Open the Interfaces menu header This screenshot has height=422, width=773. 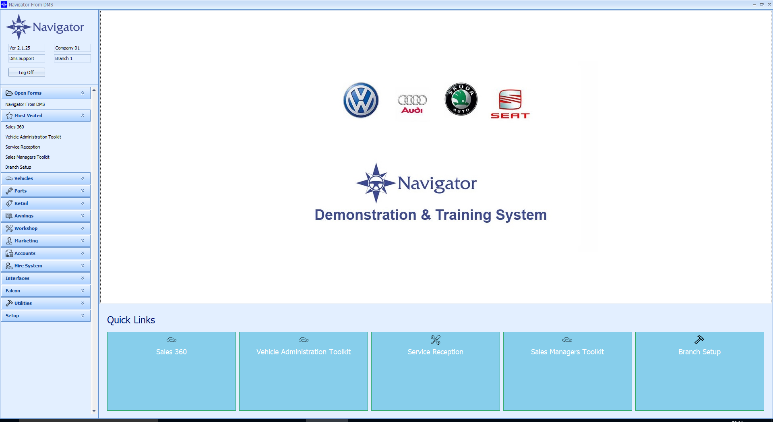click(x=45, y=278)
